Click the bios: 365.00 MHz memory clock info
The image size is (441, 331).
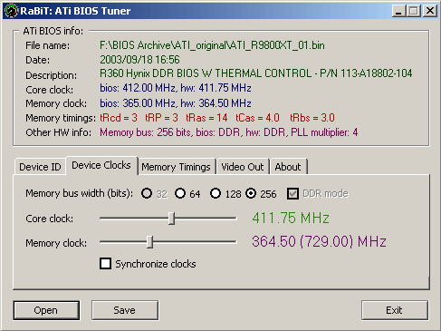pos(176,103)
